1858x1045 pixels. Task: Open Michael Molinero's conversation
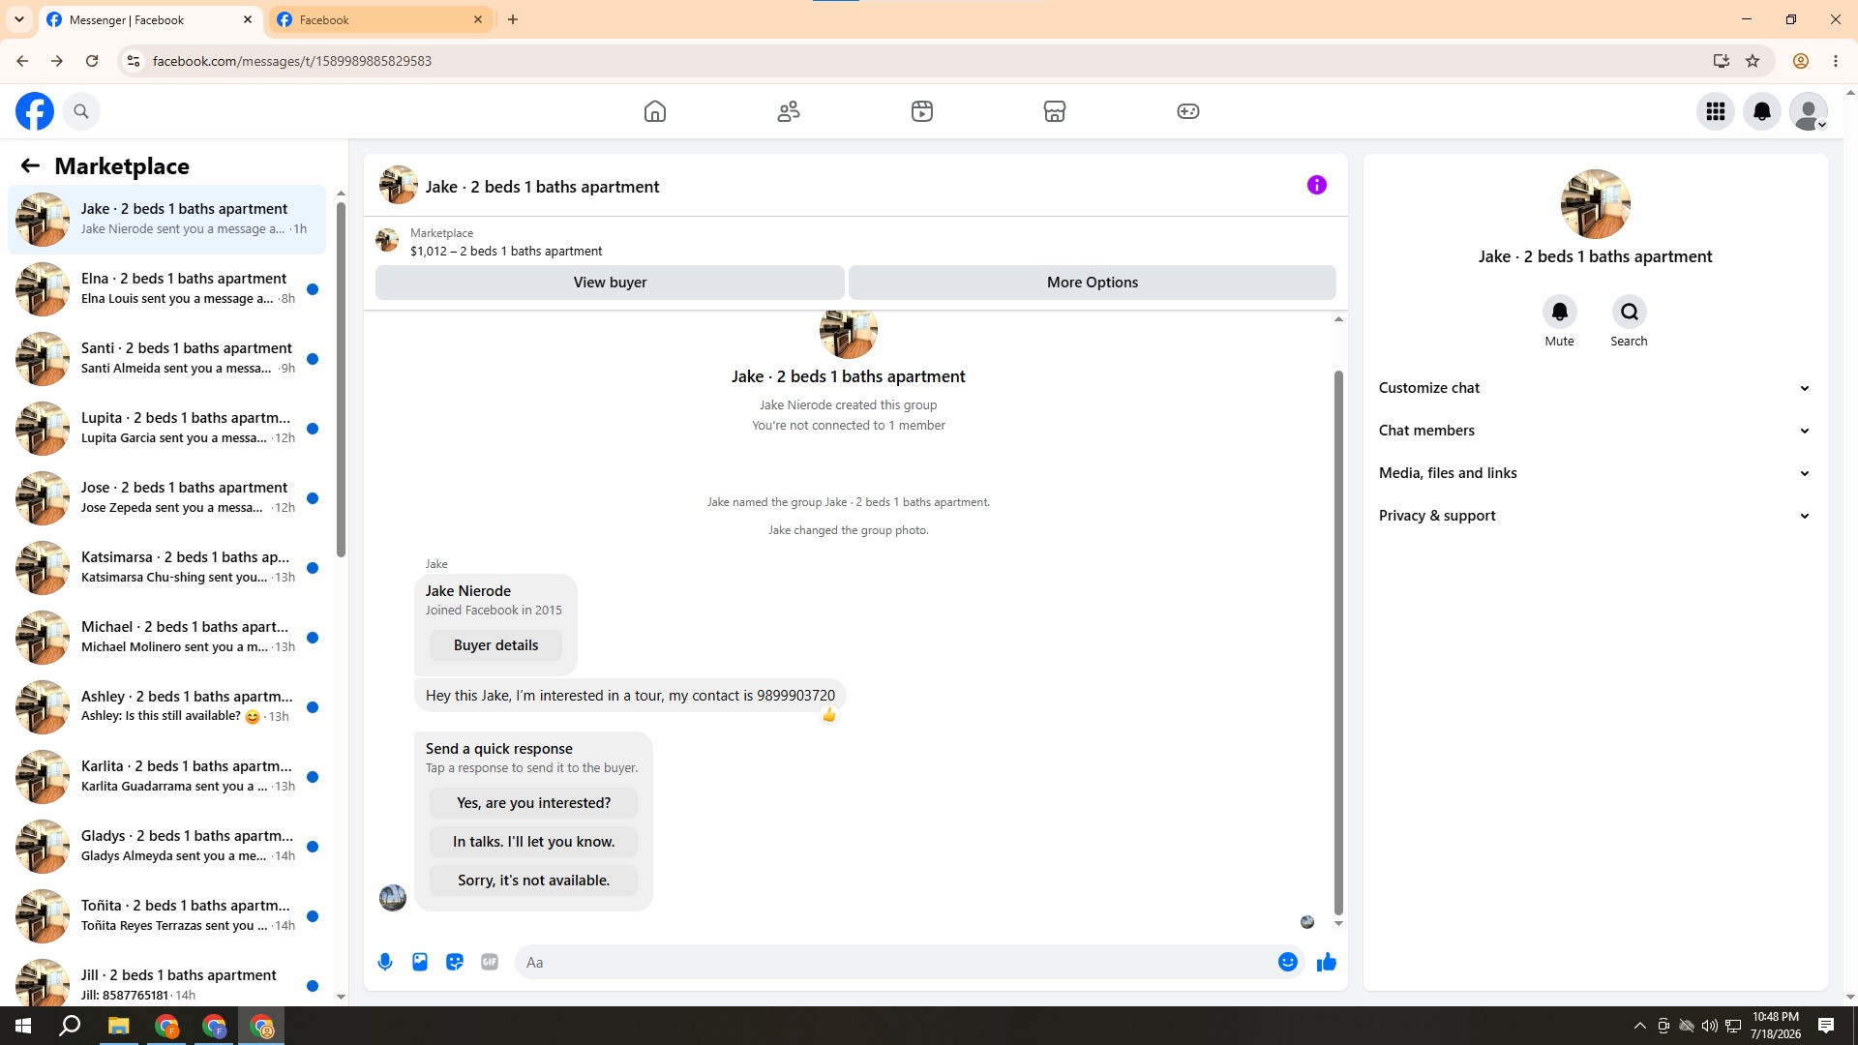pos(167,638)
